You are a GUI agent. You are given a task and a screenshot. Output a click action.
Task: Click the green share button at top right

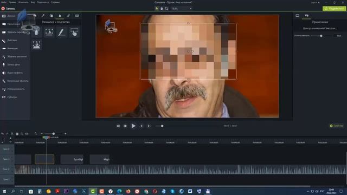pos(334,9)
